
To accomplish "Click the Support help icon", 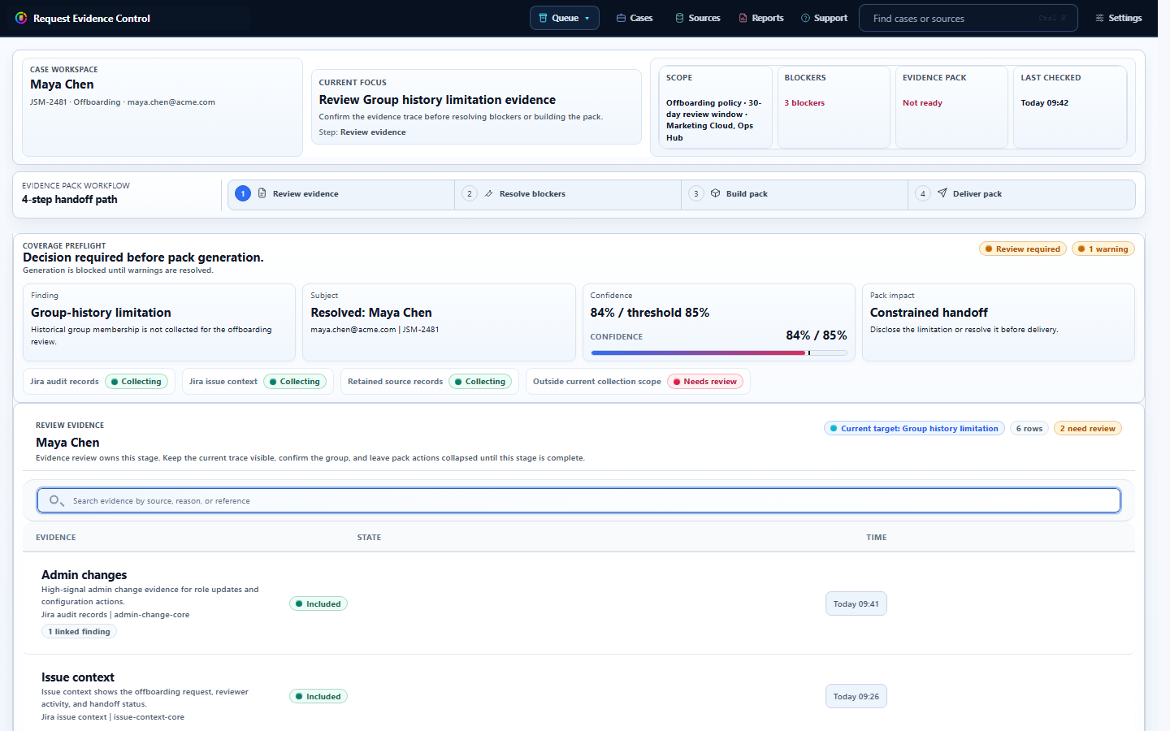I will click(805, 18).
